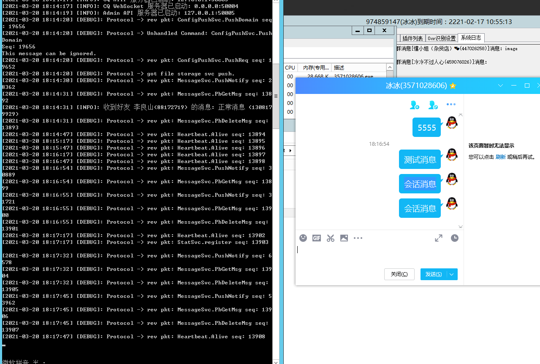Switch to the Ocr识别设置 tab

(442, 38)
